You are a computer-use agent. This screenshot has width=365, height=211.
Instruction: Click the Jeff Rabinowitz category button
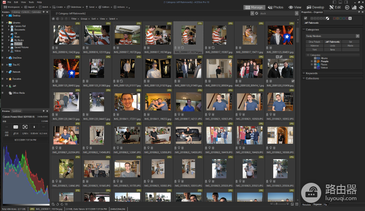[333, 42]
